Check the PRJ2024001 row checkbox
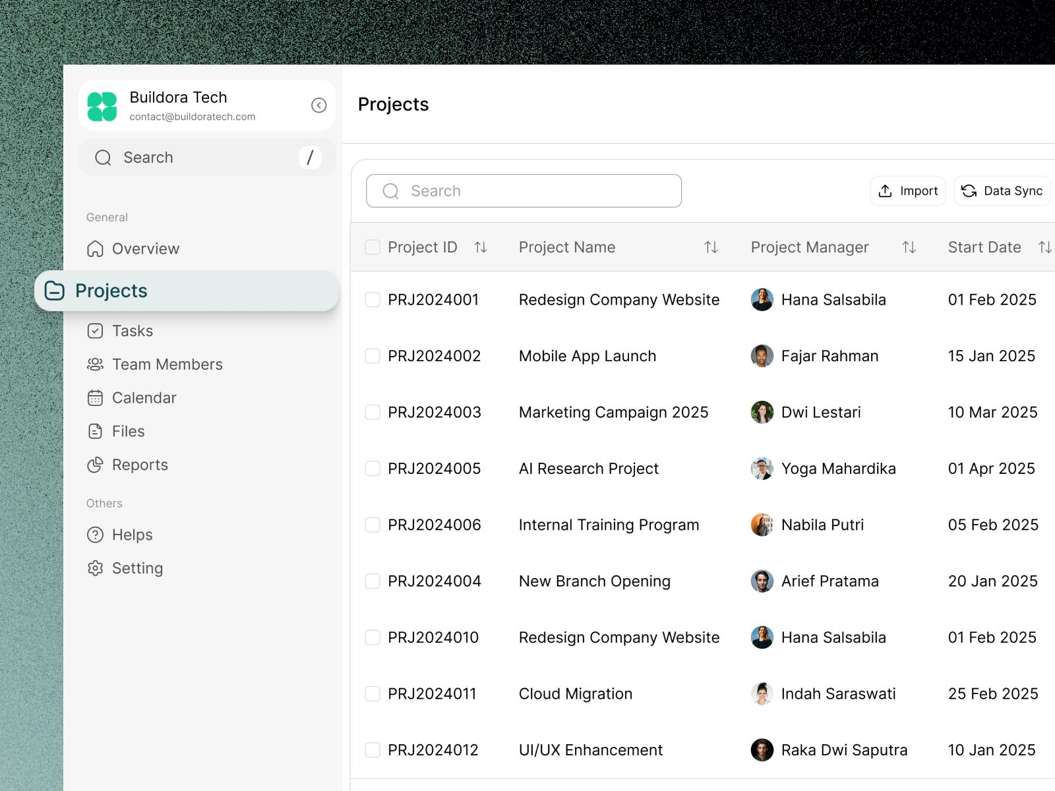The height and width of the screenshot is (791, 1055). pos(373,299)
